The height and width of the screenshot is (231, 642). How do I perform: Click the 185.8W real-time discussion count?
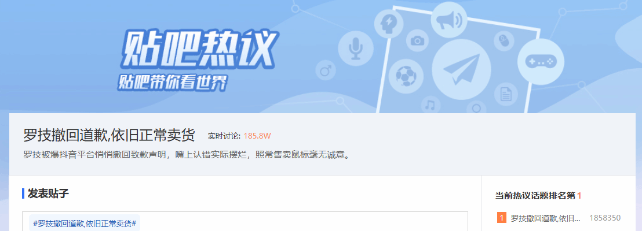[257, 136]
